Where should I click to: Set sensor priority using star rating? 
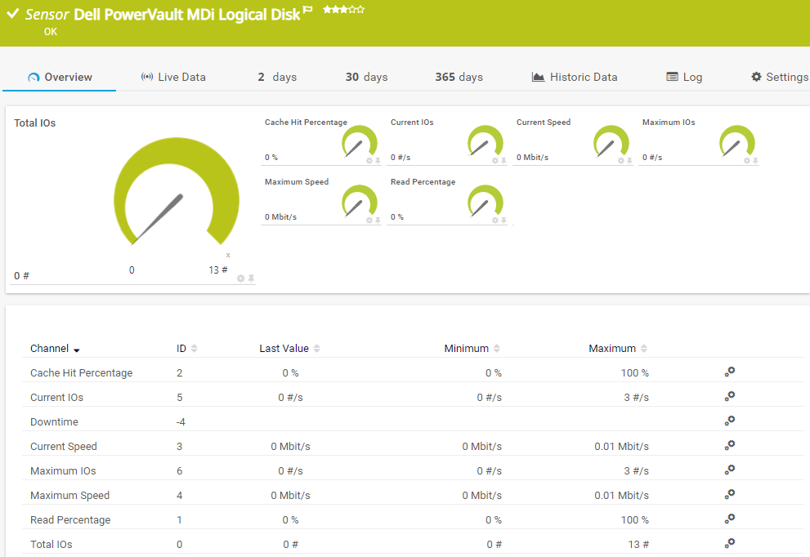343,10
